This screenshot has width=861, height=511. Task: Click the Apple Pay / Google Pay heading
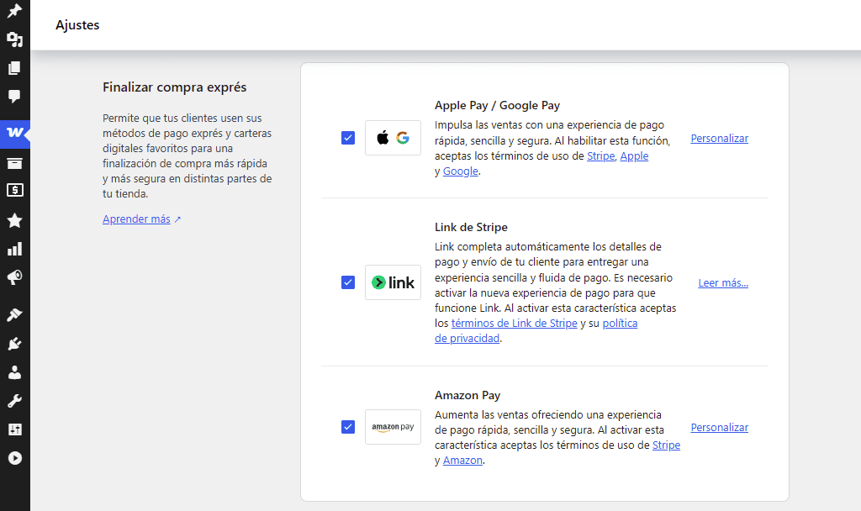497,105
